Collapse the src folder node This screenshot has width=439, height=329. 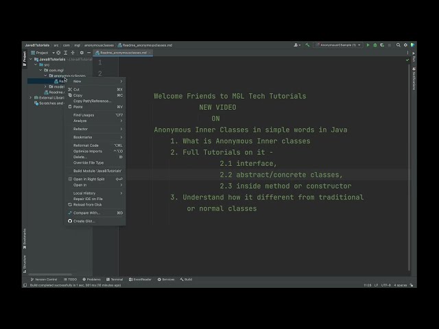(36, 64)
